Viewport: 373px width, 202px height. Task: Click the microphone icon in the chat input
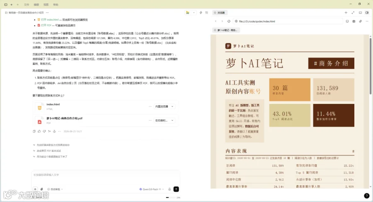click(170, 189)
